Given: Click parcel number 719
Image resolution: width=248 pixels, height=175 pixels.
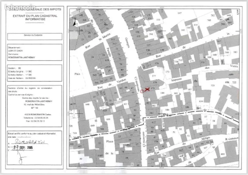Looking at the screenshot, I should coord(75,133).
